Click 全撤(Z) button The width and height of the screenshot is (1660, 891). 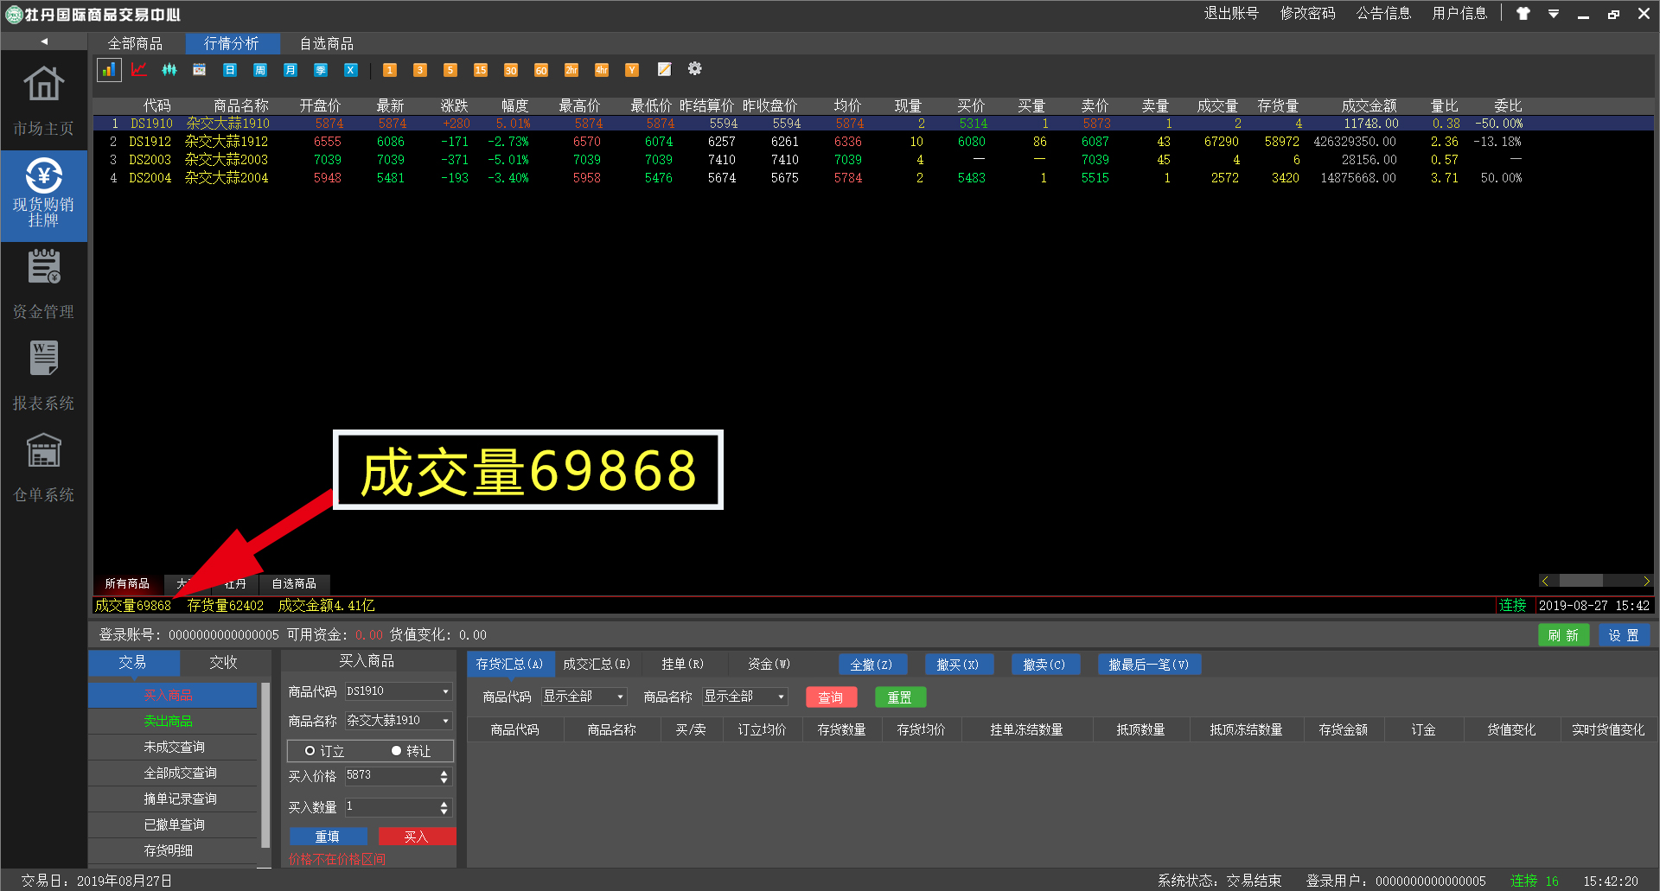pos(871,665)
